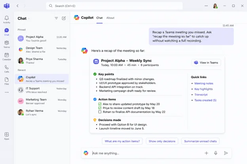The width and height of the screenshot is (247, 164).
Task: Open the Marketing Team chat
Action: click(42, 101)
